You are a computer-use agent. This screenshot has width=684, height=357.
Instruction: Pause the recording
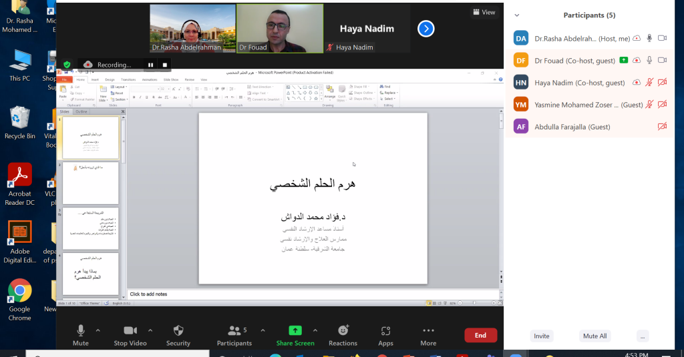coord(150,65)
